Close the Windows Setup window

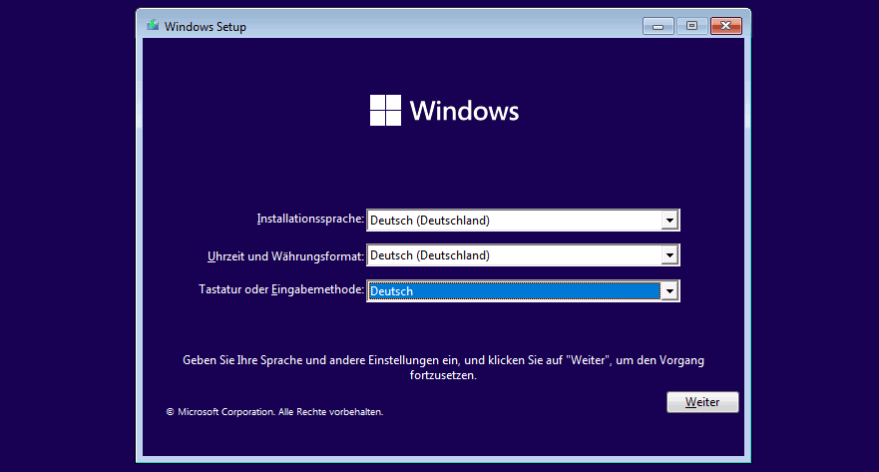(x=726, y=26)
